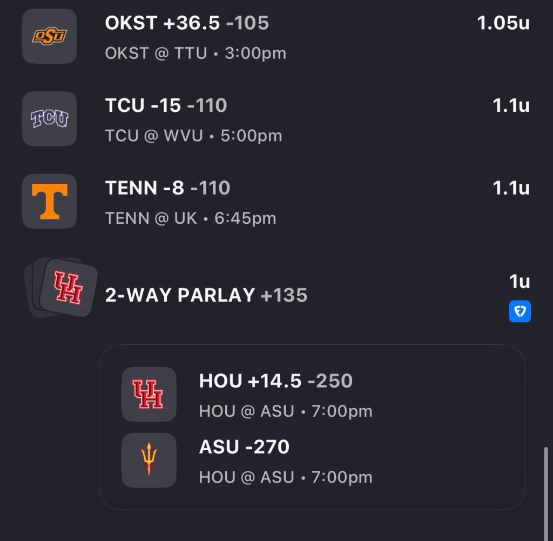Tap the TCU team logo

pos(49,118)
